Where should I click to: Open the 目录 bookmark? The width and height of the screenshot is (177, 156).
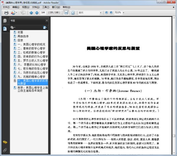point(20,40)
